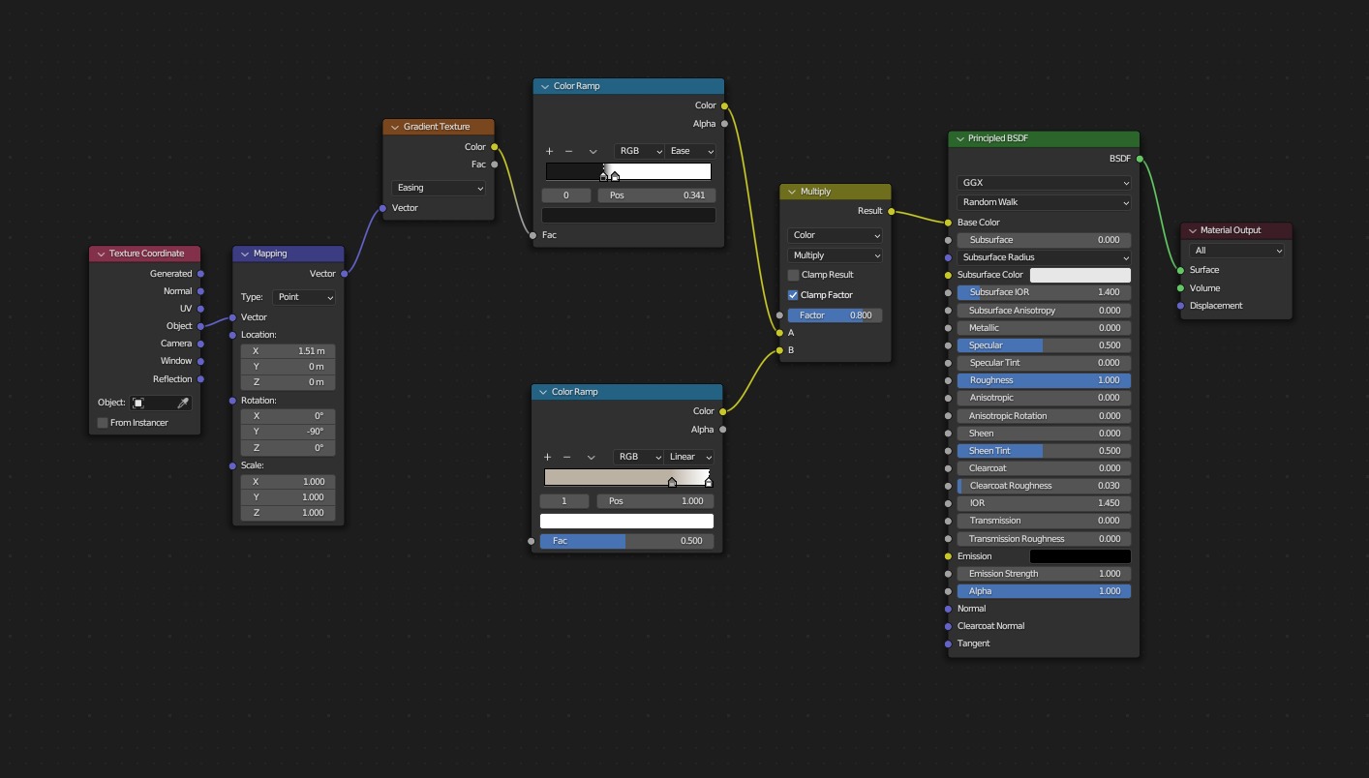1369x778 pixels.
Task: Enable the From Instancer checkbox
Action: pyautogui.click(x=103, y=423)
